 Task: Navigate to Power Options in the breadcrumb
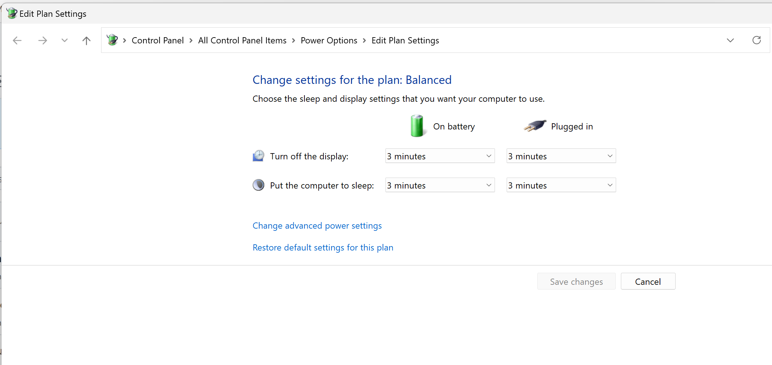point(329,40)
